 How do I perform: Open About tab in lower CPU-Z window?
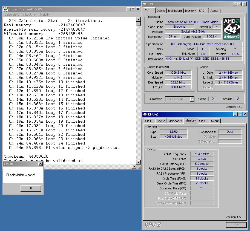(215, 121)
